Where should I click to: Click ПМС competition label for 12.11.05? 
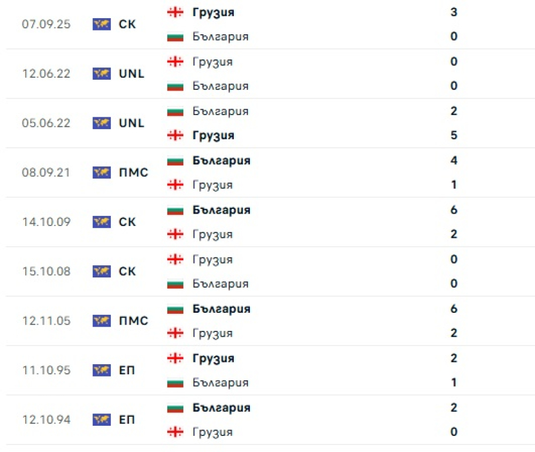(x=133, y=321)
